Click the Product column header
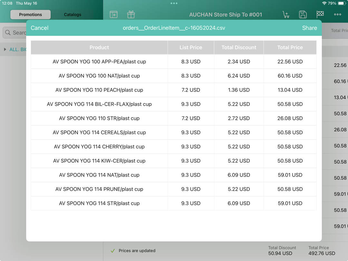Image resolution: width=348 pixels, height=261 pixels. [x=99, y=47]
